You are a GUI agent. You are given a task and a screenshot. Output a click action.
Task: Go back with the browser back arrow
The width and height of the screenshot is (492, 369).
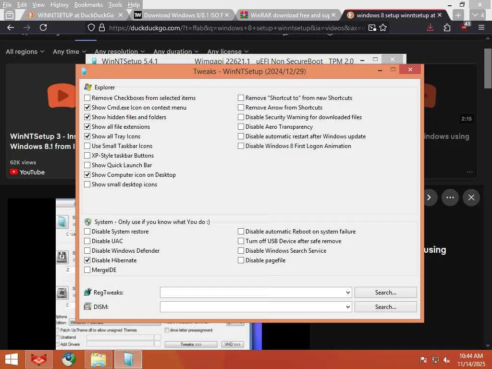pos(11,27)
